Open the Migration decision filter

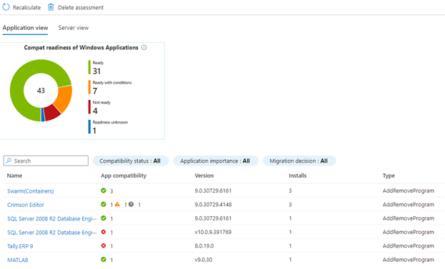(x=299, y=161)
